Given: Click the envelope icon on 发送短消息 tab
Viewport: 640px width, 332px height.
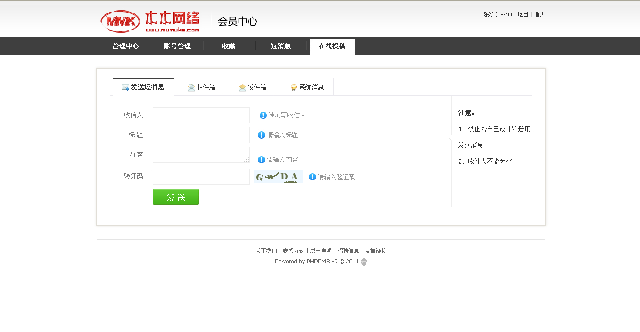Looking at the screenshot, I should pyautogui.click(x=126, y=87).
